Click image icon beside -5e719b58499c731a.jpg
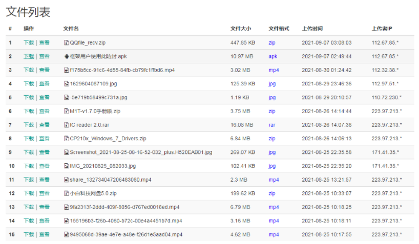419x244 pixels. (67, 97)
